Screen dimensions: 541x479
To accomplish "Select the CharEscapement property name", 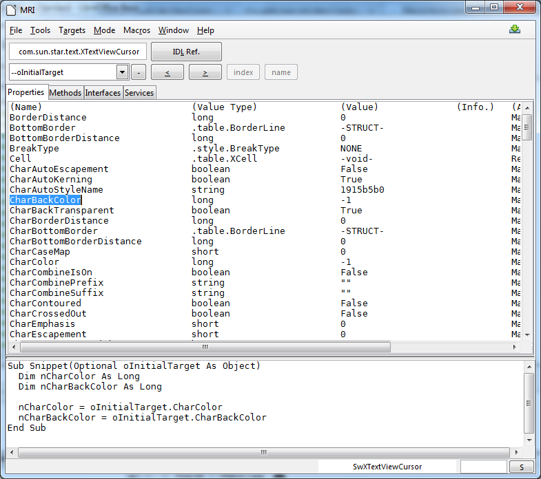I will tap(48, 334).
